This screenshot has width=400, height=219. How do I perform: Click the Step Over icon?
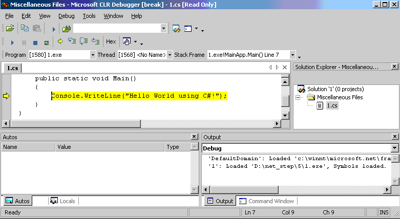(x=83, y=41)
